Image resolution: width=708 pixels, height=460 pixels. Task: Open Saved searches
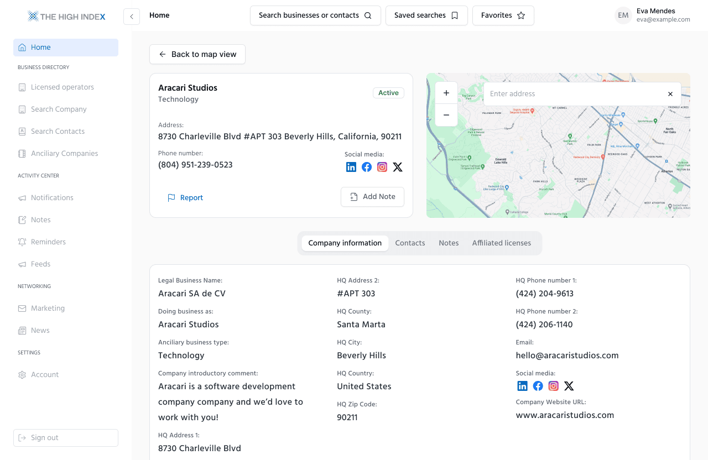pyautogui.click(x=426, y=15)
